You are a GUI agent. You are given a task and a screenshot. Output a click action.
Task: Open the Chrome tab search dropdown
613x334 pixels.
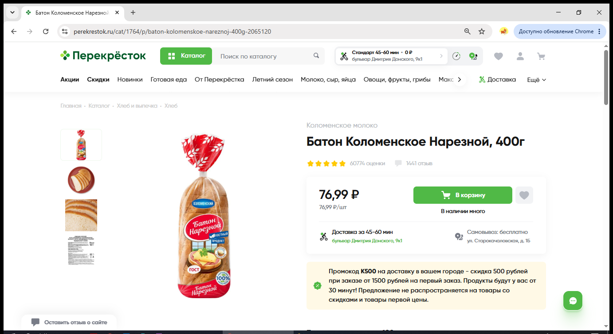12,12
